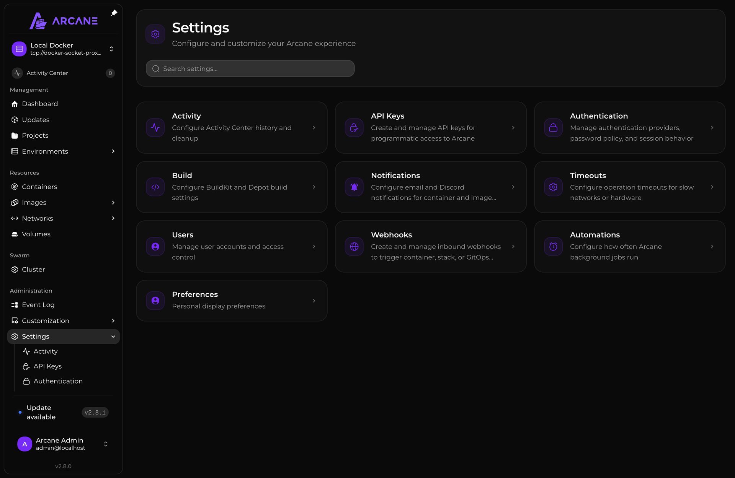Open the Preferences settings card
The image size is (735, 478).
click(x=232, y=301)
